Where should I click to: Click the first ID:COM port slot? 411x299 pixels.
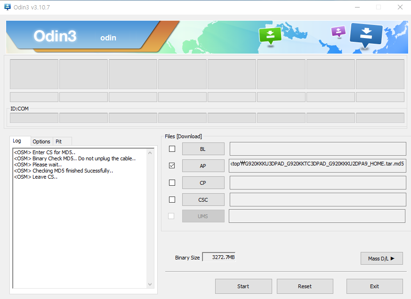34,118
